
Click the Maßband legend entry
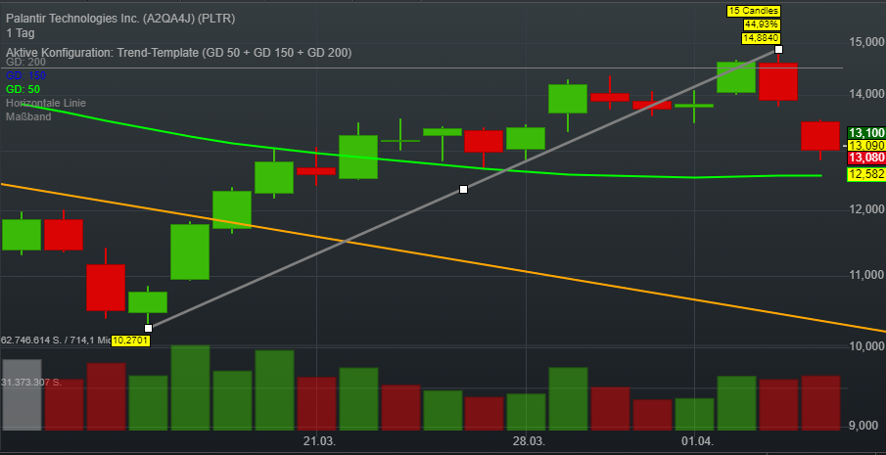(28, 116)
